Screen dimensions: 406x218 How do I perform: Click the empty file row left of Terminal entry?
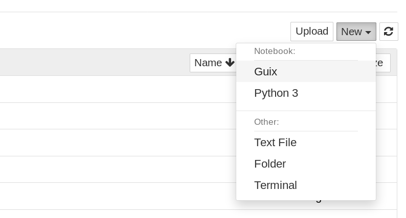coord(118,196)
